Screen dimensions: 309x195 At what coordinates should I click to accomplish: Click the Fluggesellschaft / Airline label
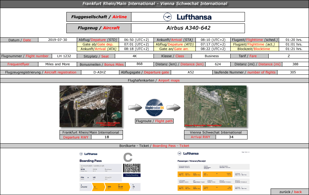pos(99,17)
